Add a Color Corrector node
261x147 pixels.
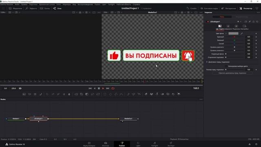point(47,94)
